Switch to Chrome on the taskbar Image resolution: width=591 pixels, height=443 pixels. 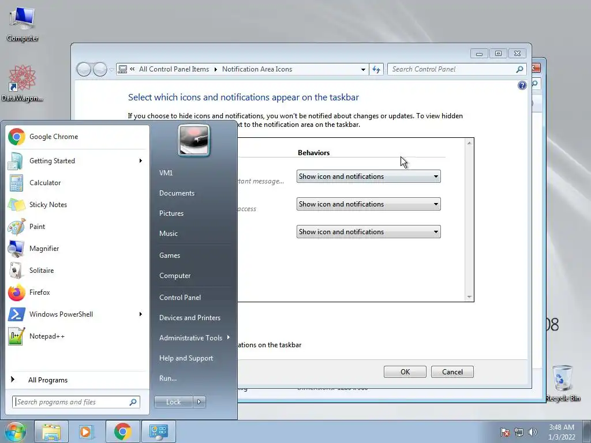[x=122, y=431]
